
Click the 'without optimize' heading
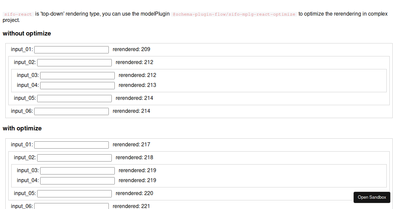[x=27, y=34]
